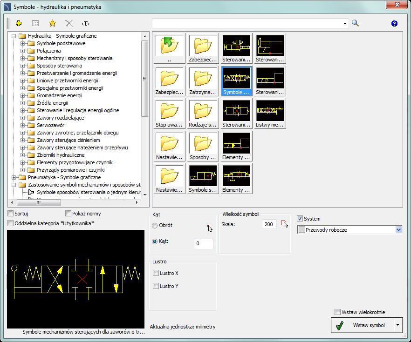Click the magnifying glass search icon

(355, 23)
